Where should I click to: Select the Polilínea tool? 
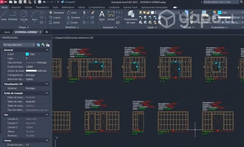[13, 16]
